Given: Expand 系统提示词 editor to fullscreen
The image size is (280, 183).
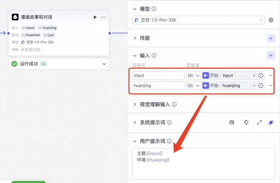Looking at the screenshot, I should pyautogui.click(x=259, y=123).
